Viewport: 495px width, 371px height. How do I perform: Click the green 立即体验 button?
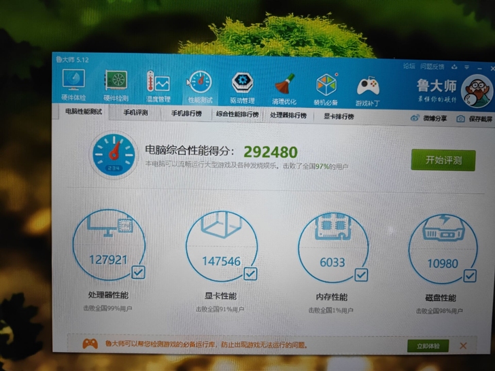click(x=428, y=346)
